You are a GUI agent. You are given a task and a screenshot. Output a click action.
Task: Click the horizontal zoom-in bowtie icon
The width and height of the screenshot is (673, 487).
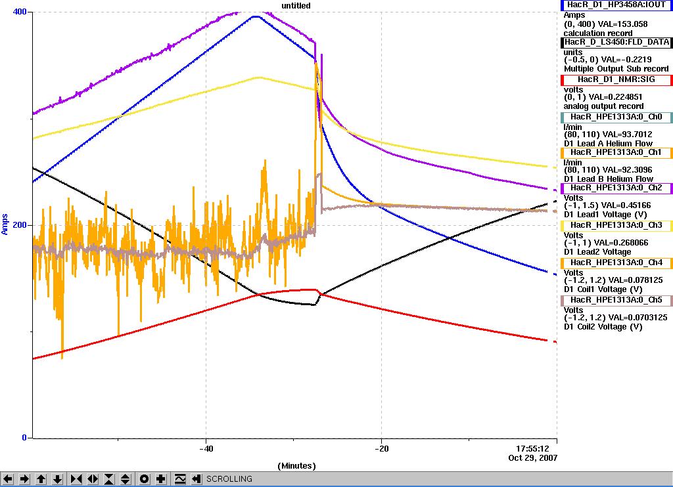(76, 479)
